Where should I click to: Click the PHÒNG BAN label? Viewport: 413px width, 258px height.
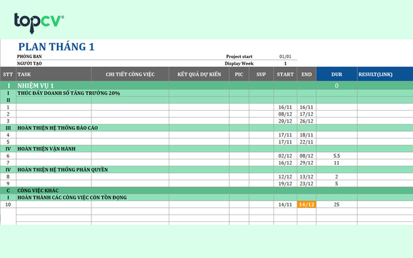pyautogui.click(x=29, y=56)
